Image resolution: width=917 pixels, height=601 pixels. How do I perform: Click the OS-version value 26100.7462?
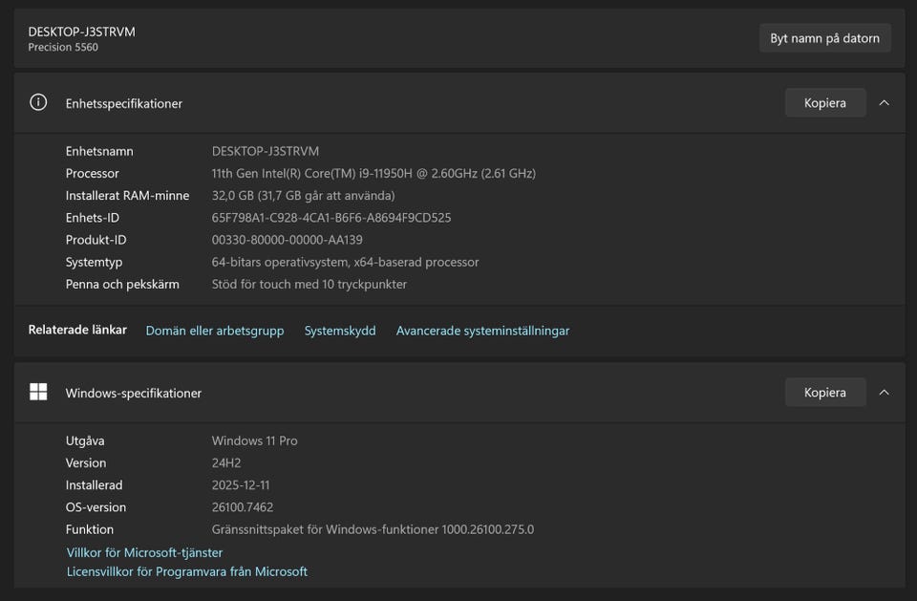click(242, 507)
